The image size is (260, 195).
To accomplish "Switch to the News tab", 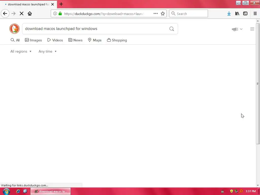I will 75,40.
